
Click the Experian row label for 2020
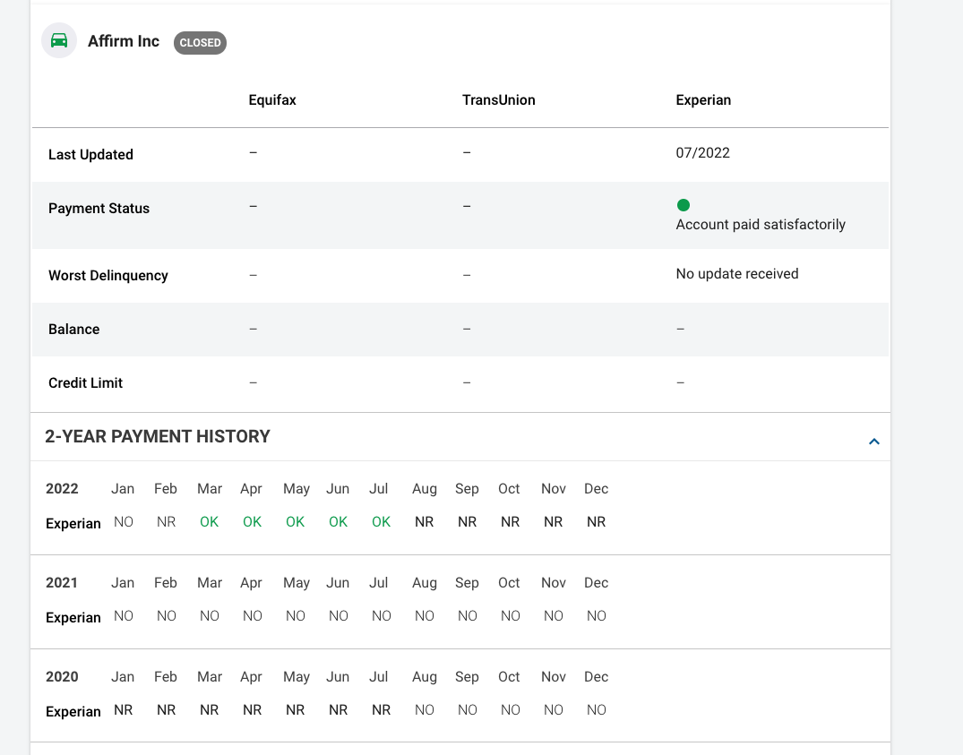click(73, 711)
